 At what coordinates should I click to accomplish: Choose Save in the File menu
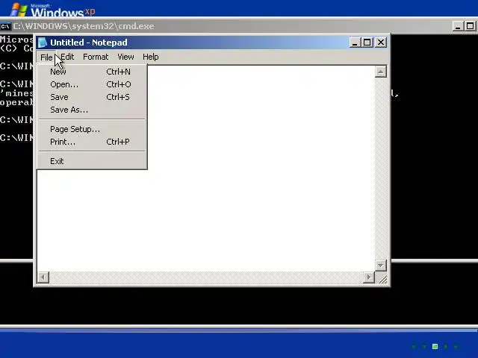coord(92,97)
